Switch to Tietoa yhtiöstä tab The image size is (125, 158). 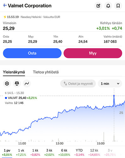click(46, 72)
